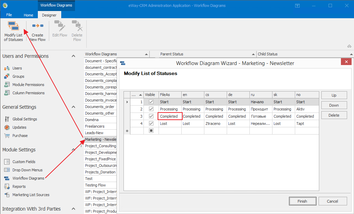The width and height of the screenshot is (354, 214).
Task: Click Modify List of Statuses icon
Action: coord(13,26)
